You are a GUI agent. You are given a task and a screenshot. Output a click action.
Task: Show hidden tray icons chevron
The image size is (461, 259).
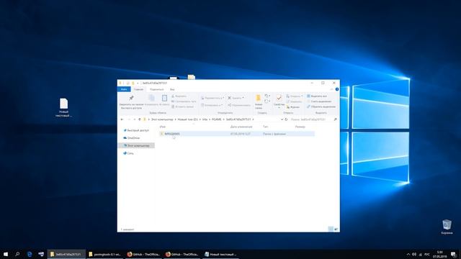[x=408, y=254]
